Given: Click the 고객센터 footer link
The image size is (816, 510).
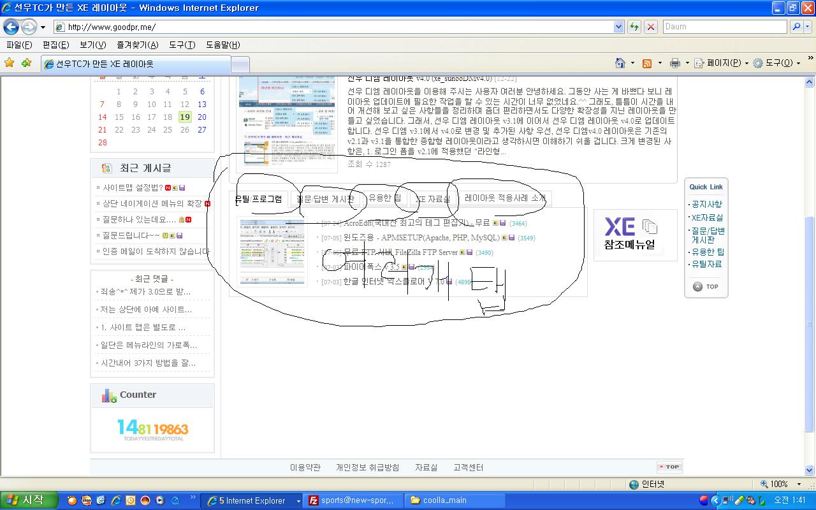Looking at the screenshot, I should (x=469, y=467).
